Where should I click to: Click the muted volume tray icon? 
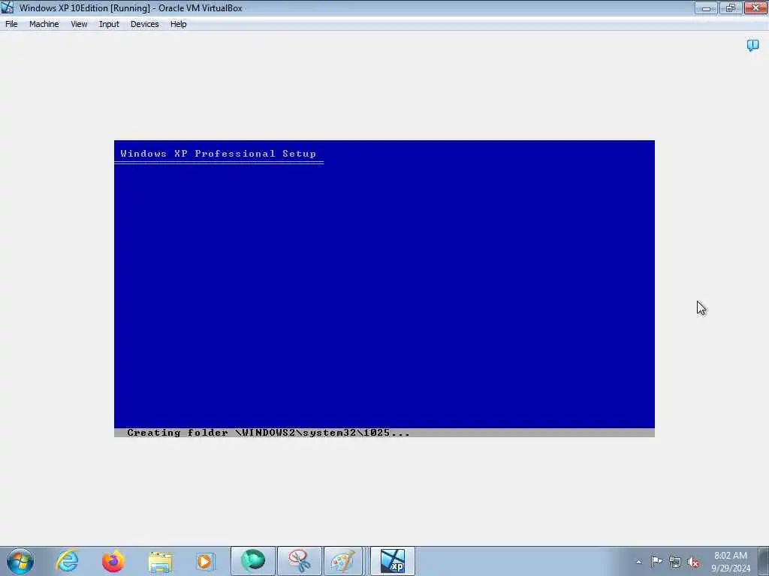point(693,562)
